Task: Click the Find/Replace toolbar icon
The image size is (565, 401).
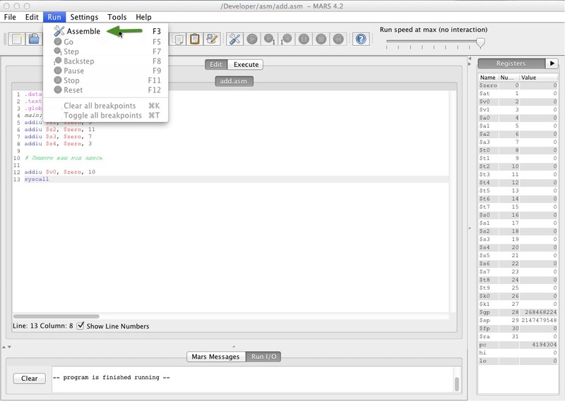Action: point(212,39)
